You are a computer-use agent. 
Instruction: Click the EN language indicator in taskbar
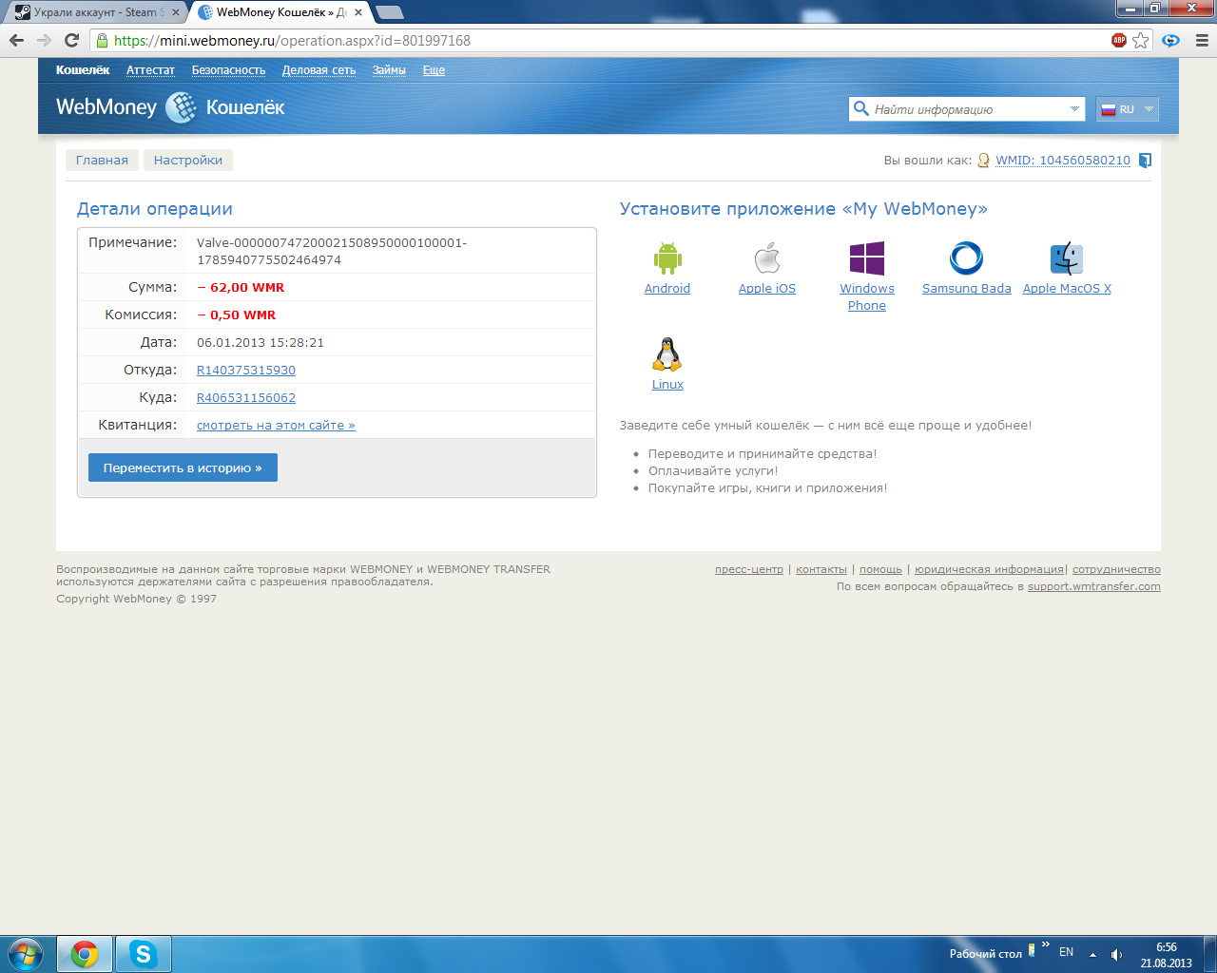pos(1067,952)
